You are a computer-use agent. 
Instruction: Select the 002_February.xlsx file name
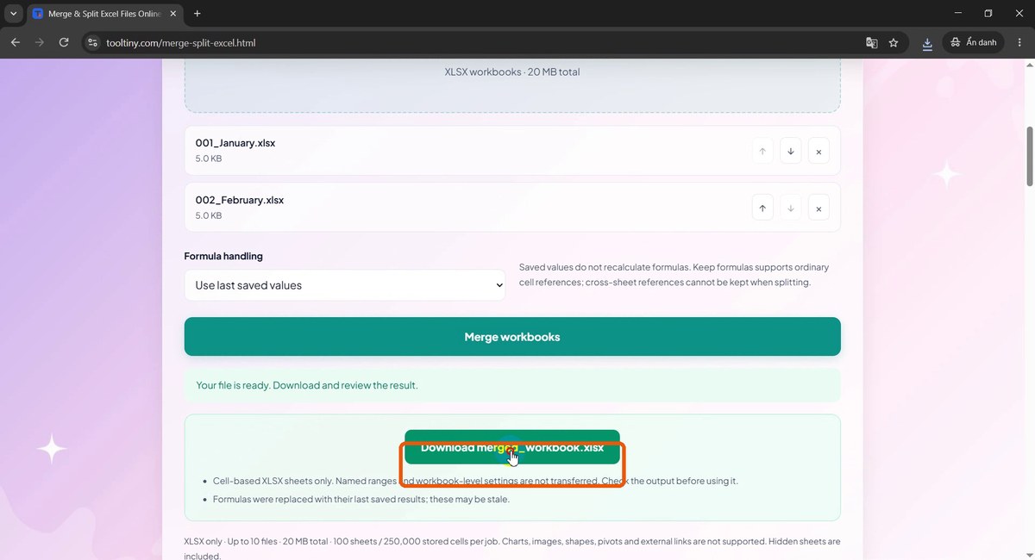[240, 200]
